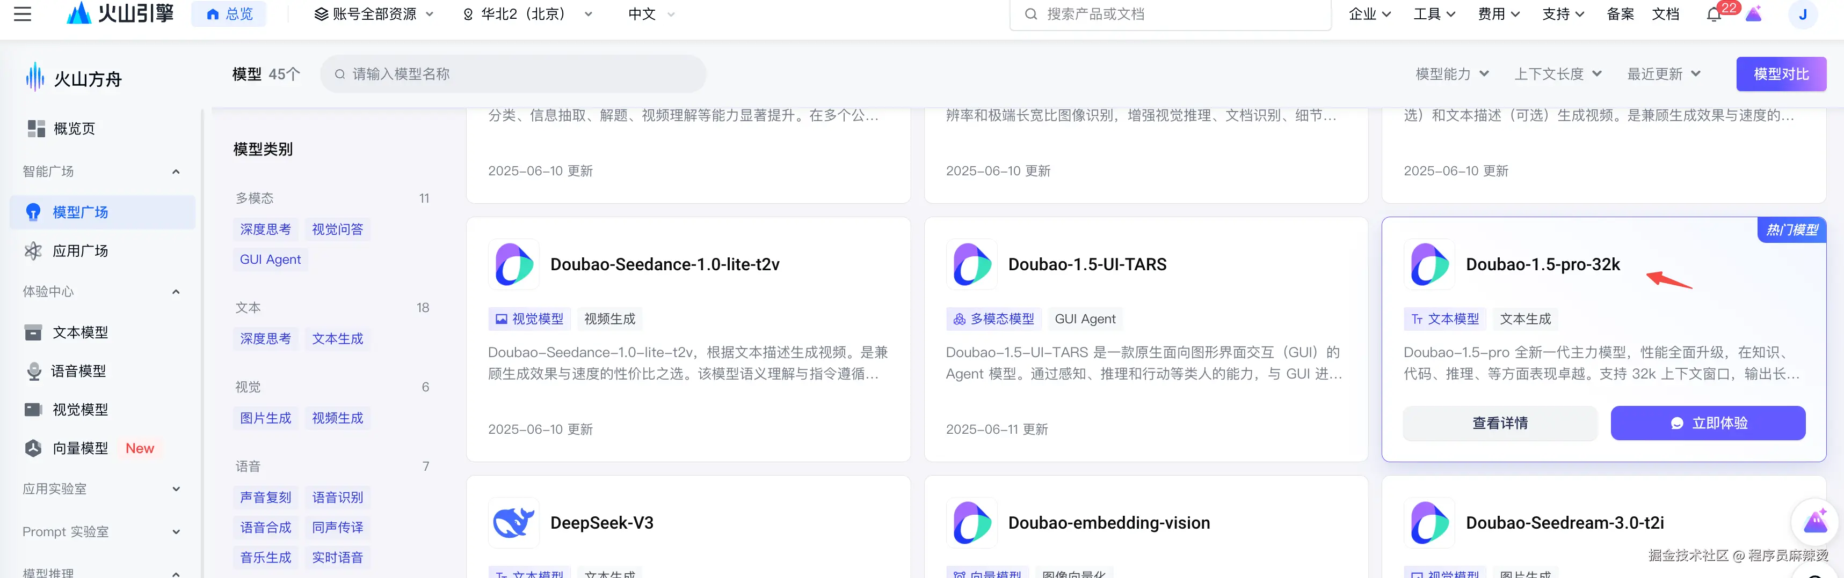The height and width of the screenshot is (578, 1844).
Task: Expand the 最近更新 sort dropdown
Action: click(x=1662, y=73)
